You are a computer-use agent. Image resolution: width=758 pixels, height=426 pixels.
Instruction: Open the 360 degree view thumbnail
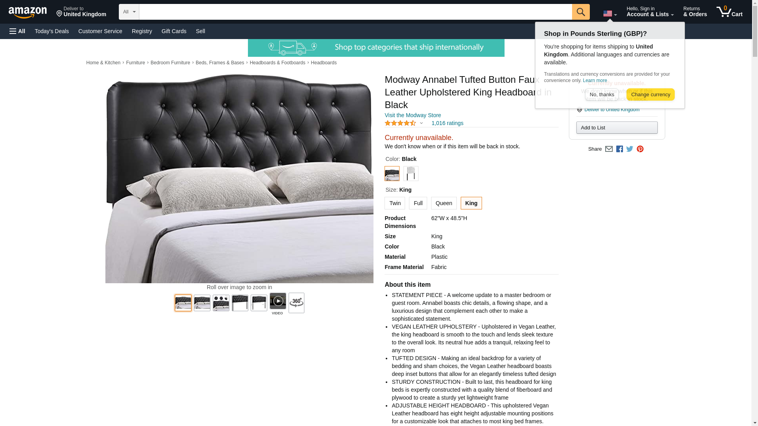point(296,303)
